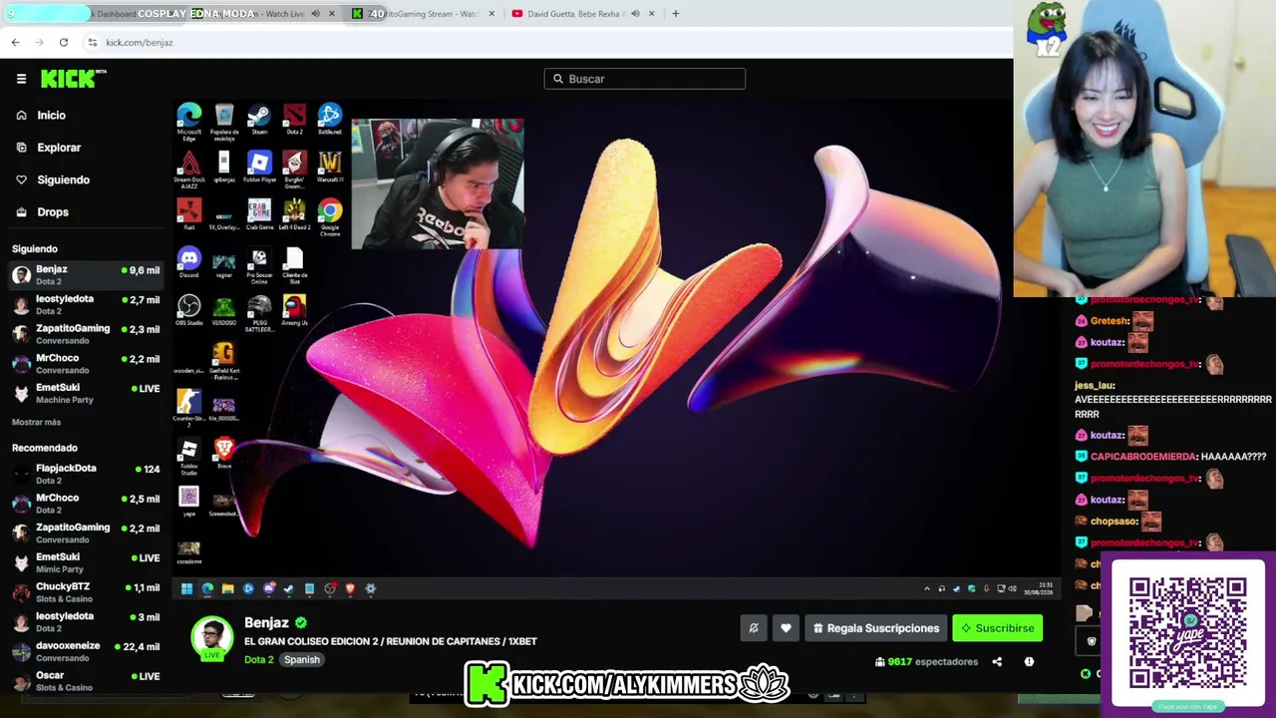This screenshot has height=718, width=1276.
Task: Open Stream Dock AJAZZ shortcut
Action: click(188, 170)
